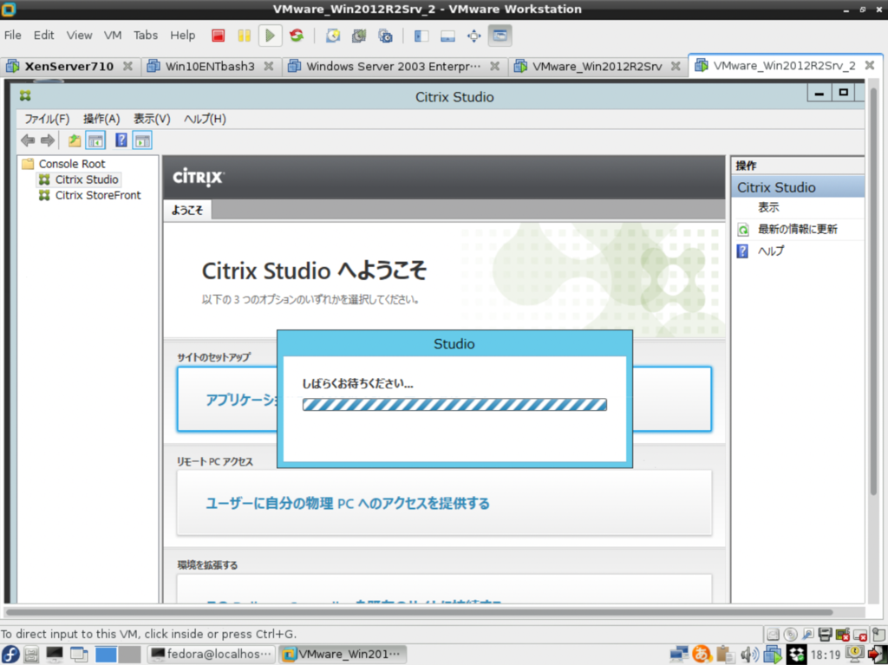The height and width of the screenshot is (665, 888).
Task: Click the Back arrow in Citrix Studio
Action: coord(27,140)
